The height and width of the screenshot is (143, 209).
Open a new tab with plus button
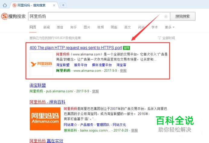point(63,5)
